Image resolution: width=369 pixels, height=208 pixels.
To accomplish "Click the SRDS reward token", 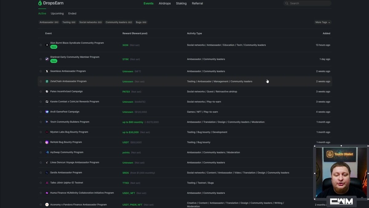I will [125, 173].
